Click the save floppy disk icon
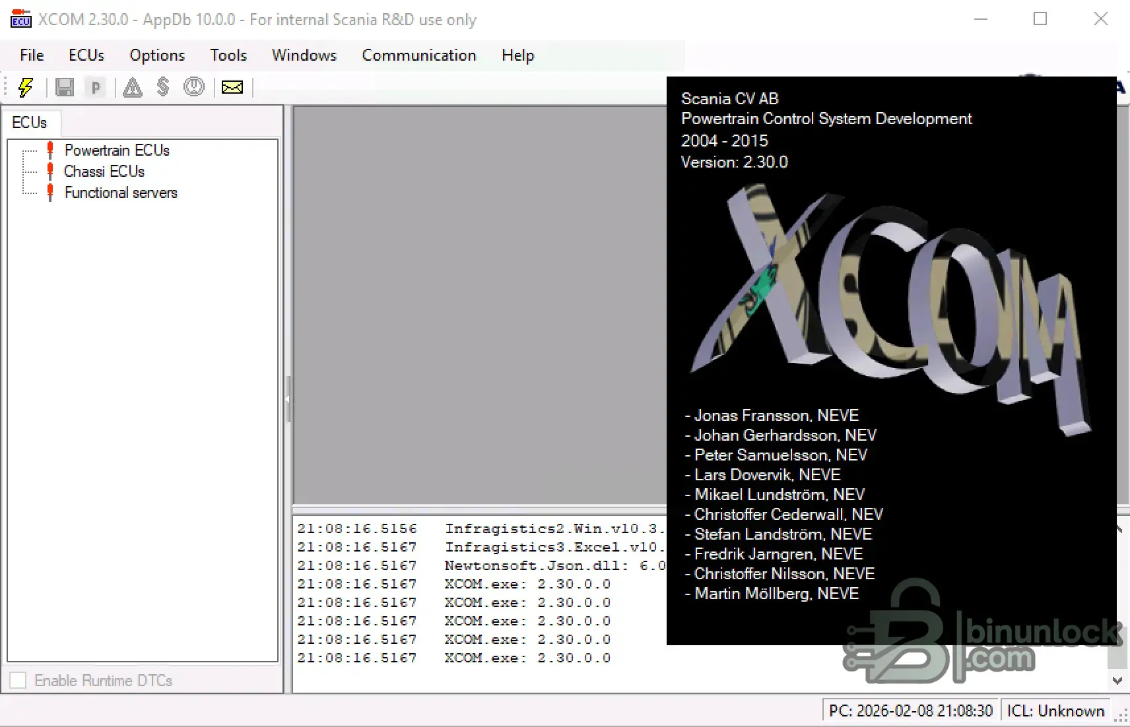The height and width of the screenshot is (727, 1130). [x=64, y=87]
